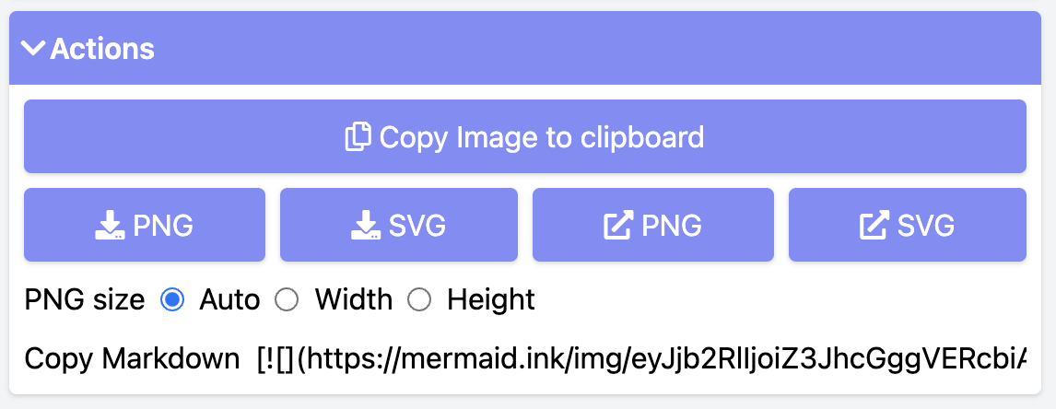Open PNG in new tab
Viewport: 1056px width, 409px height.
tap(653, 225)
